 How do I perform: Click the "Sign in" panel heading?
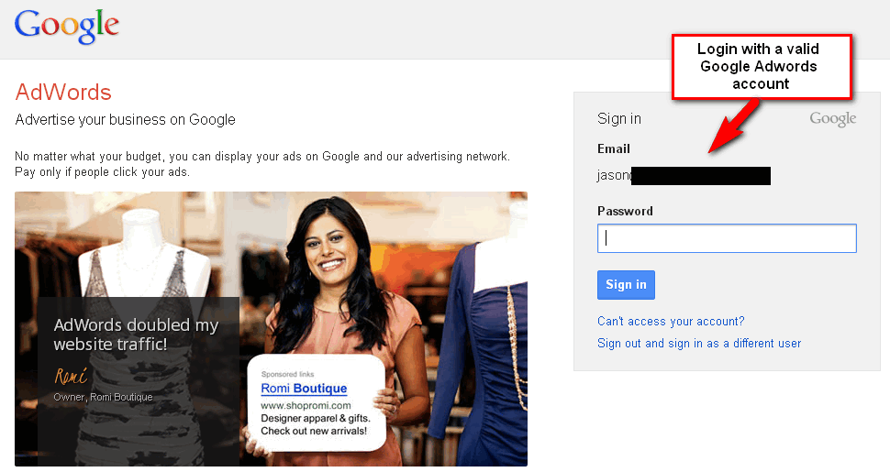click(619, 118)
